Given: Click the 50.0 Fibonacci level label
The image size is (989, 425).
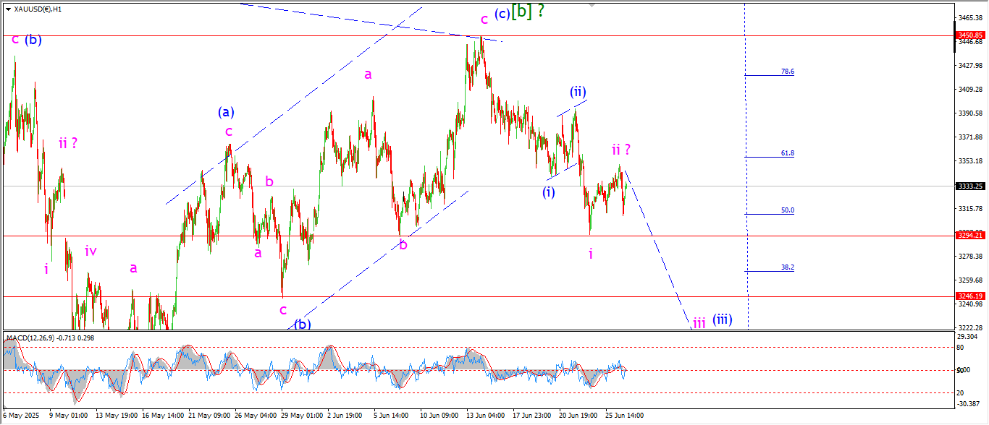Looking at the screenshot, I should [x=787, y=210].
